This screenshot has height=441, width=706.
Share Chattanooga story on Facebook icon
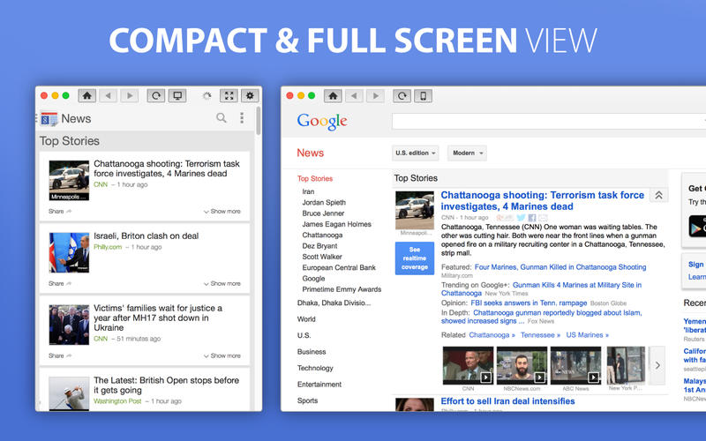point(532,217)
